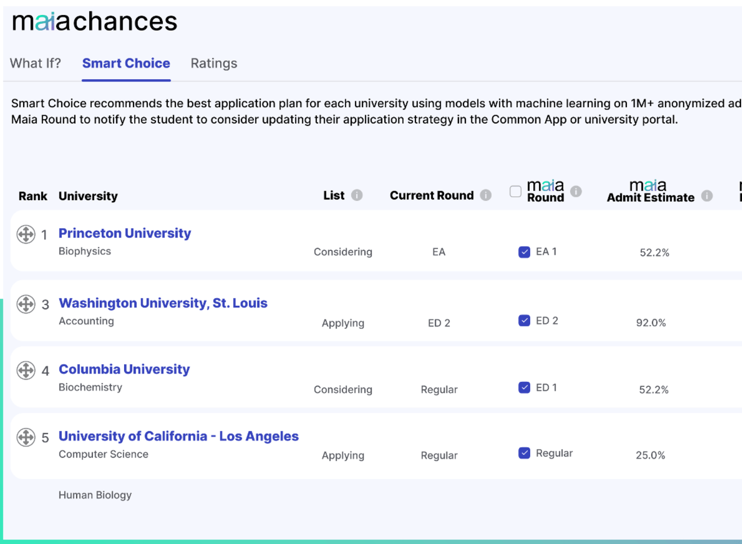Open the Columbia University link
Viewport: 742px width, 544px height.
click(124, 369)
